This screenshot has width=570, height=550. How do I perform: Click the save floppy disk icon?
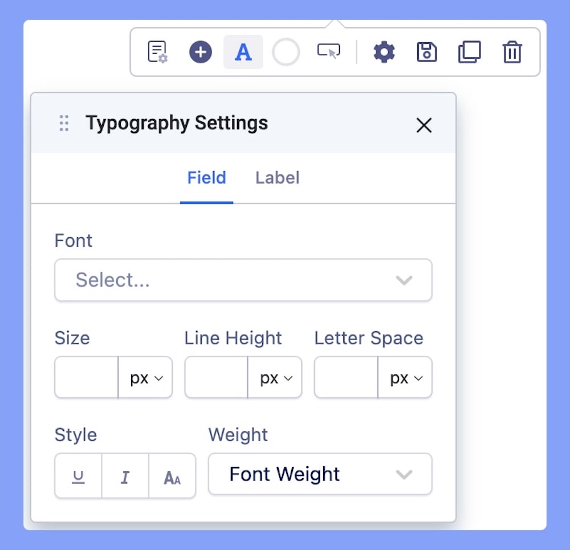pyautogui.click(x=427, y=52)
